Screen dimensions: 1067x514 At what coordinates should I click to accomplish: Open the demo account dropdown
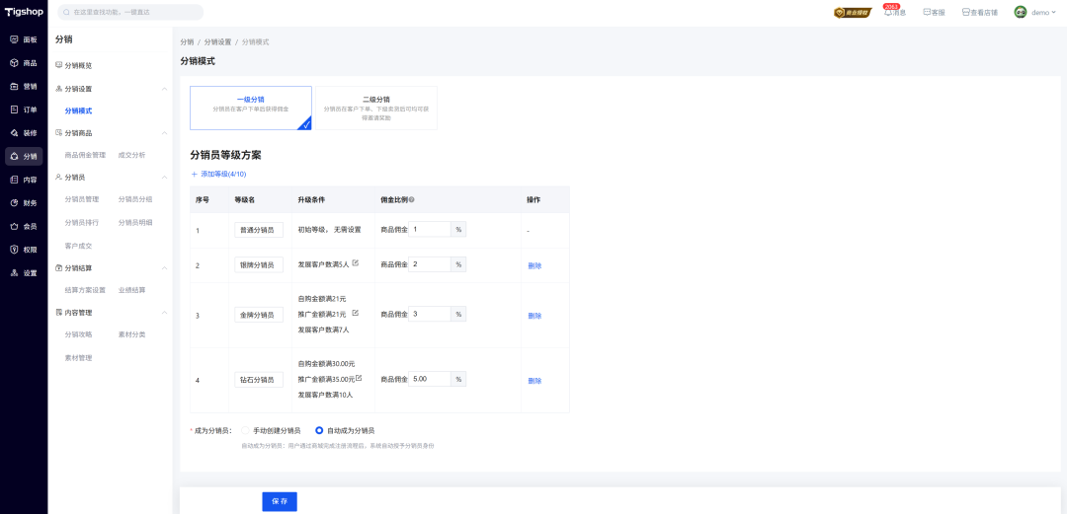point(1044,12)
